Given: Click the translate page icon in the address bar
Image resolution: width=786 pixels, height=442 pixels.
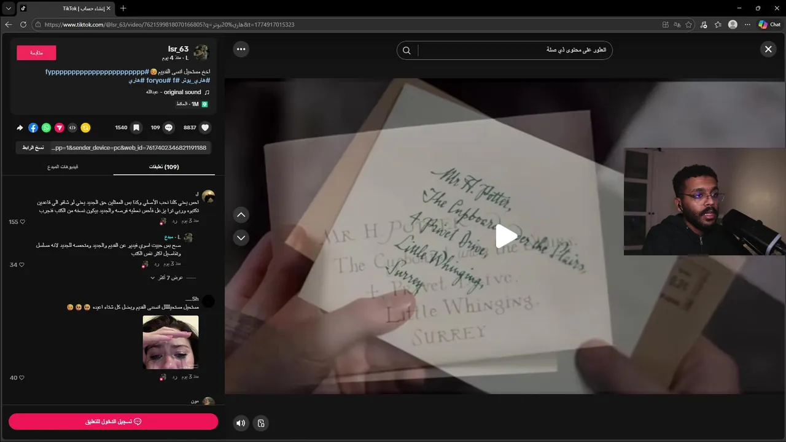Looking at the screenshot, I should coord(677,25).
